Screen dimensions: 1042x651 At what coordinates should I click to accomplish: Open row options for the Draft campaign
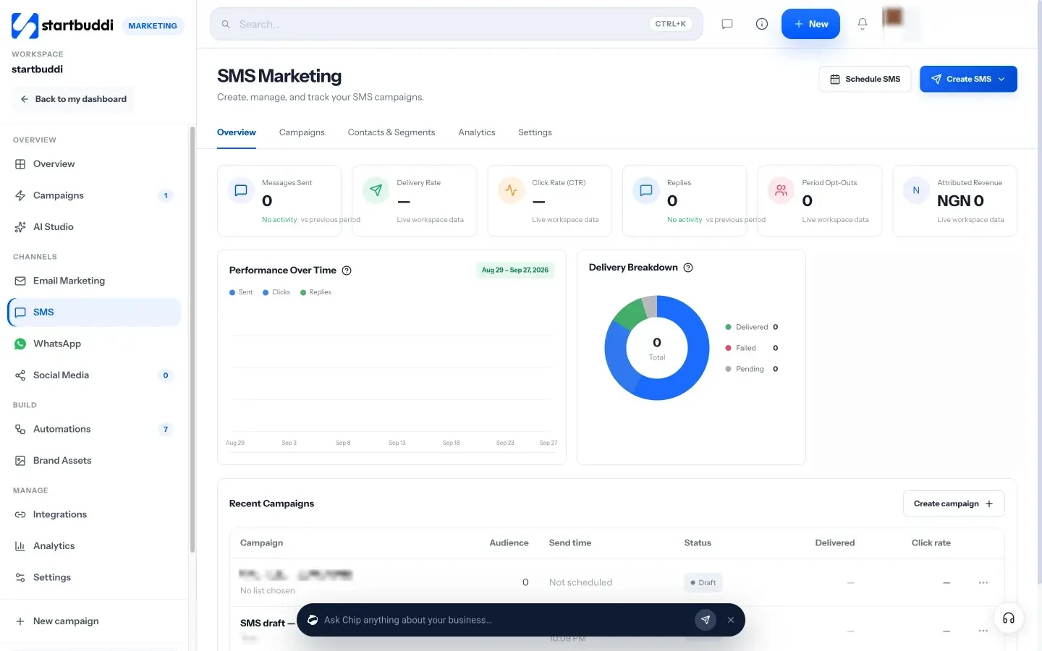click(983, 583)
